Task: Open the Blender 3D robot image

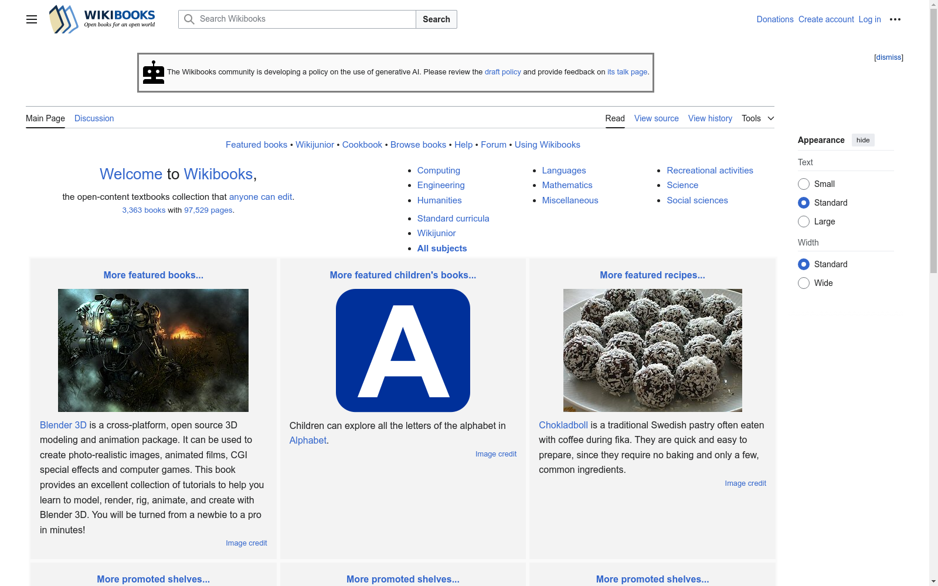Action: tap(153, 350)
